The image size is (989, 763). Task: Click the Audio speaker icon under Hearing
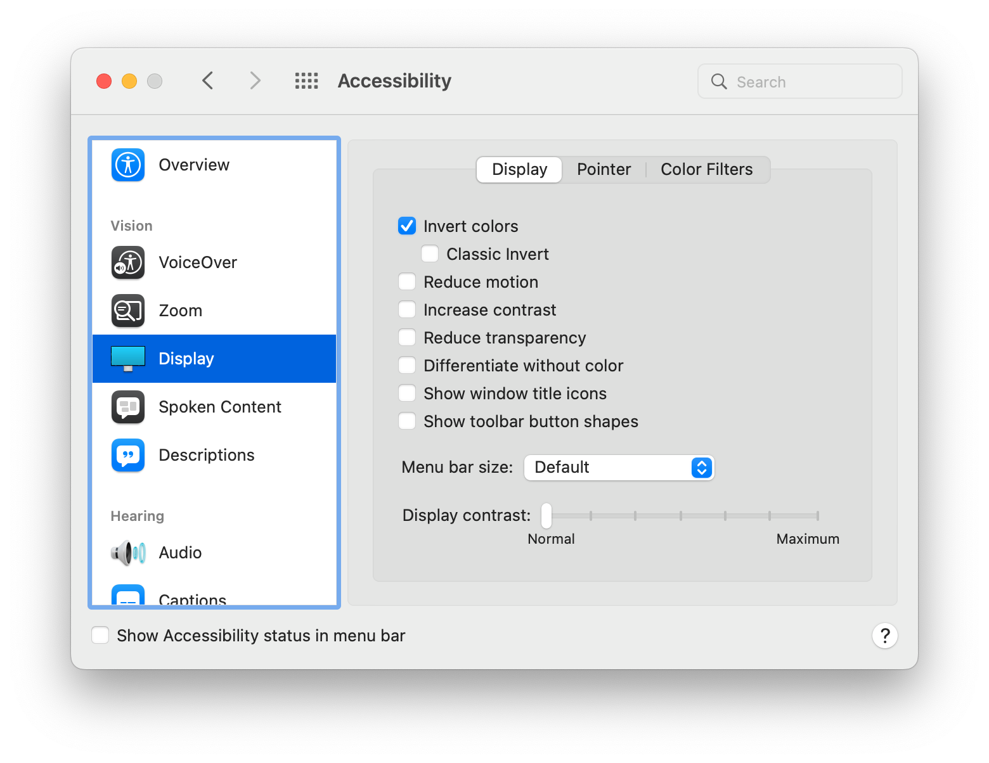pos(127,552)
